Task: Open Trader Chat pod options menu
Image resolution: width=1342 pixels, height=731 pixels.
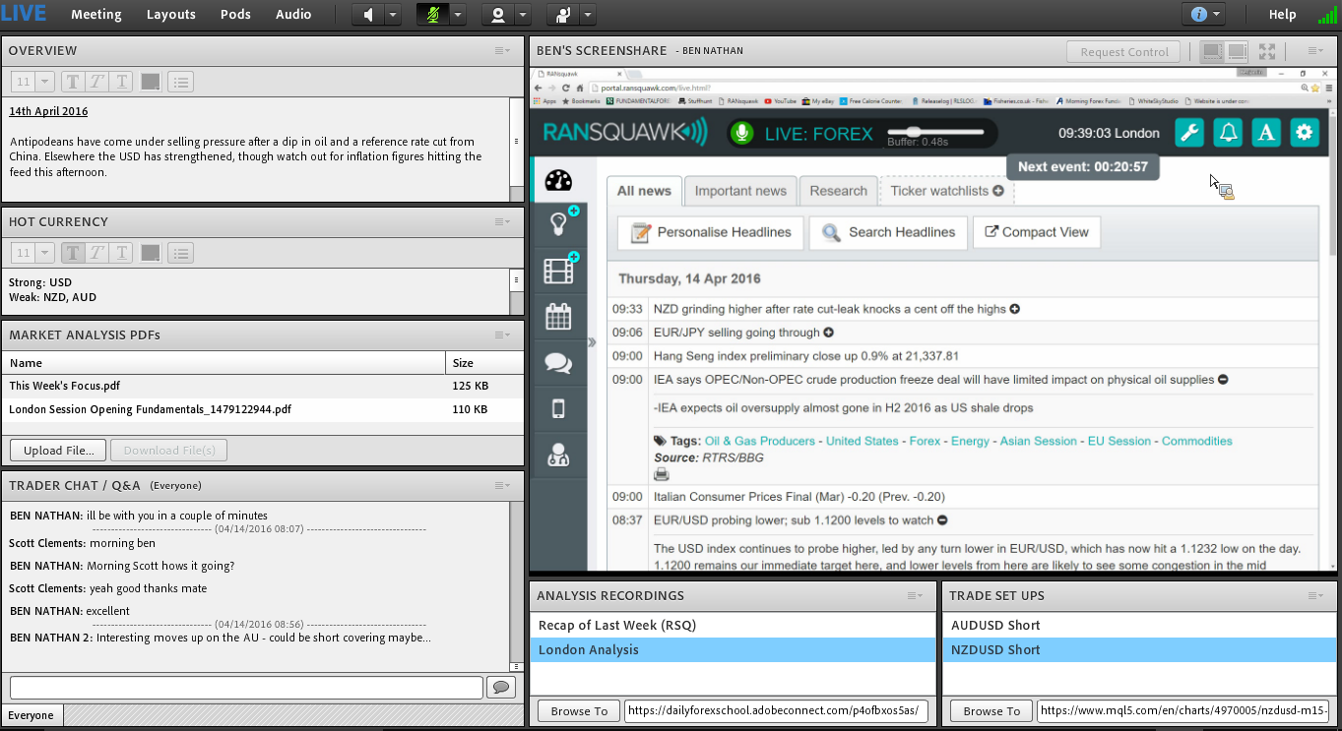Action: click(x=502, y=486)
